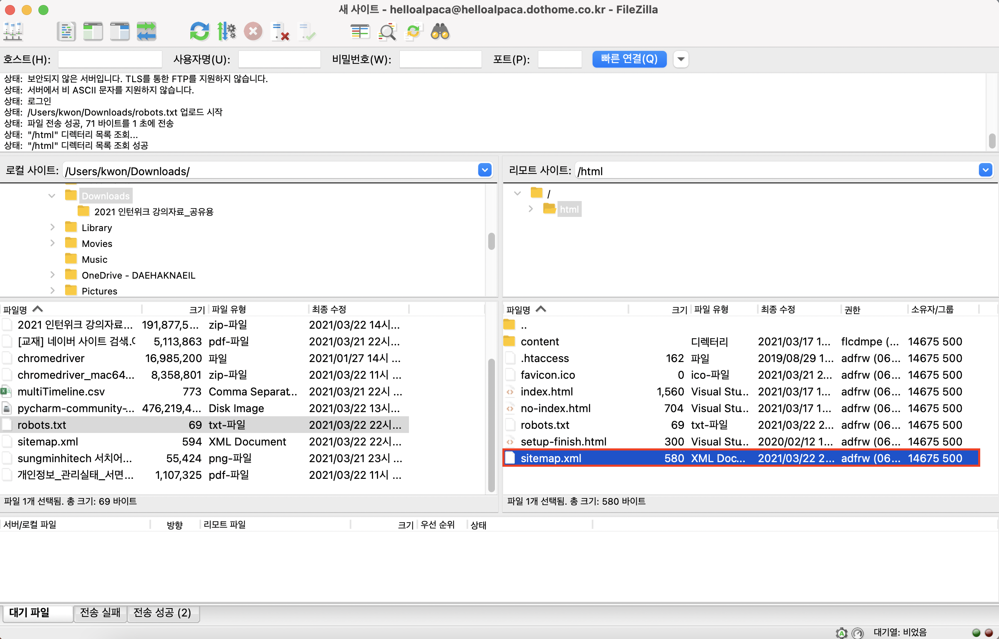Toggle transfer queue display icon

click(x=146, y=32)
